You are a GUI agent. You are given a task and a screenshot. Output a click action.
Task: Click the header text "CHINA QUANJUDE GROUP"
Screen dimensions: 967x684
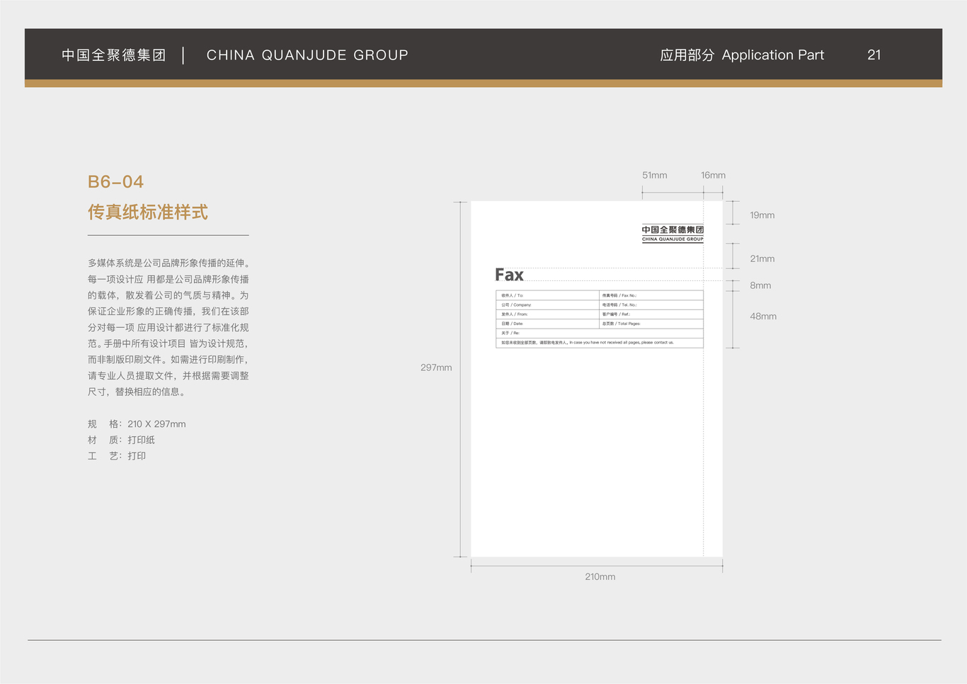(x=307, y=55)
